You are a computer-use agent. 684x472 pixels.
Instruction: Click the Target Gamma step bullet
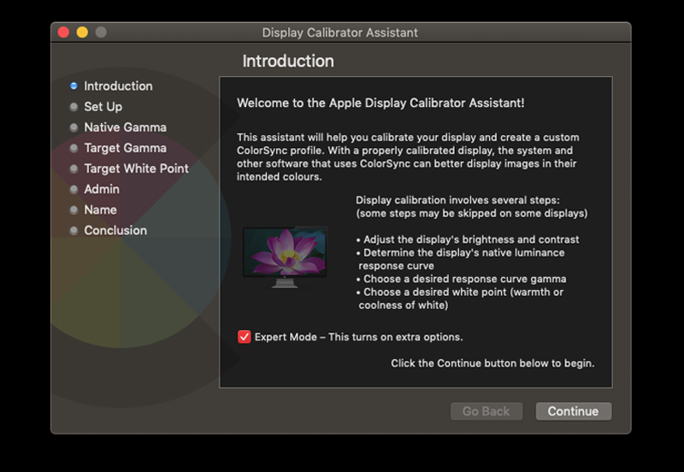74,148
